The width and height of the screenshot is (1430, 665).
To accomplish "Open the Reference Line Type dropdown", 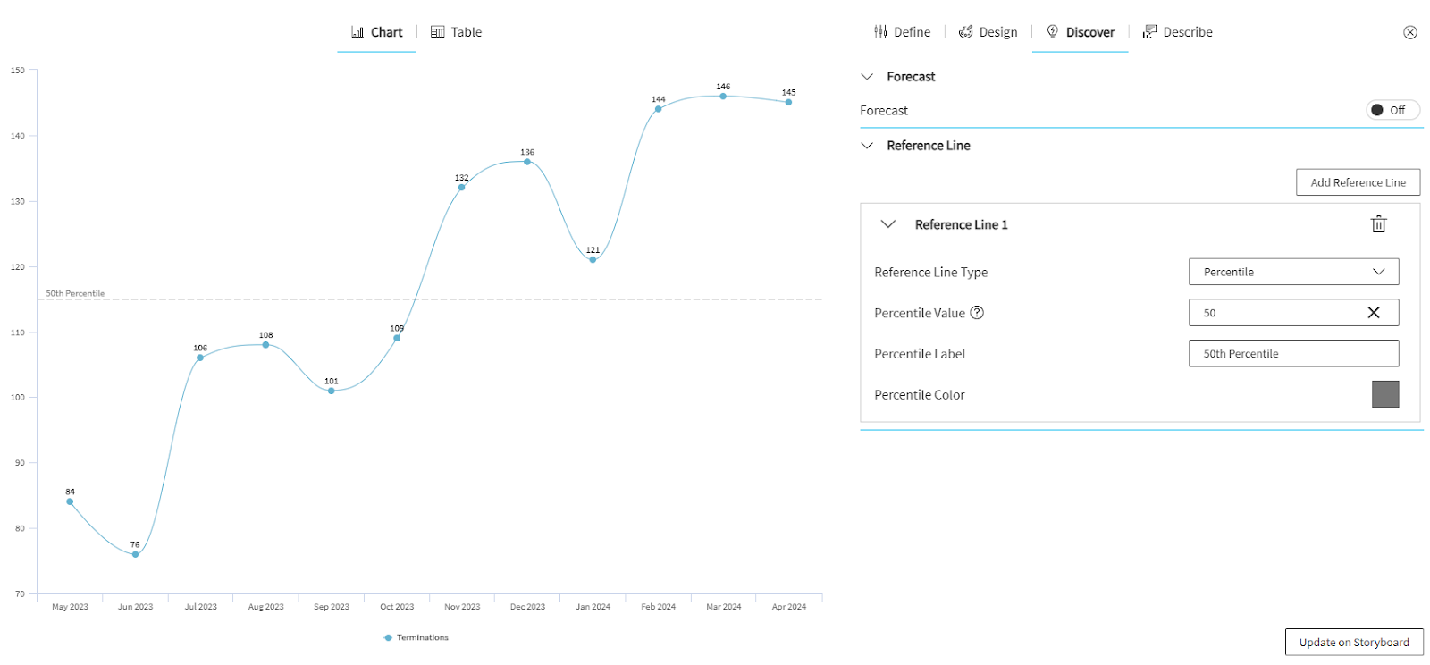I will (1293, 272).
